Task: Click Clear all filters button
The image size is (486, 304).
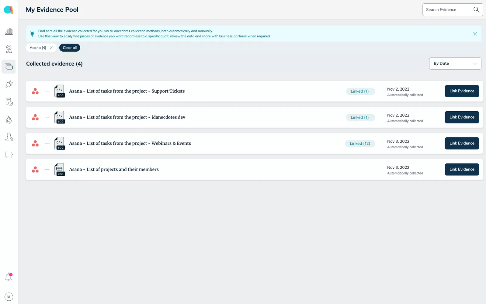Action: (70, 48)
